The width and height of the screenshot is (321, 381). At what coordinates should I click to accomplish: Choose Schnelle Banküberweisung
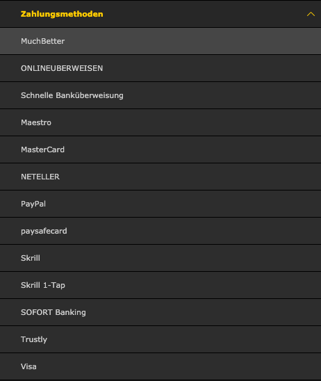click(160, 95)
